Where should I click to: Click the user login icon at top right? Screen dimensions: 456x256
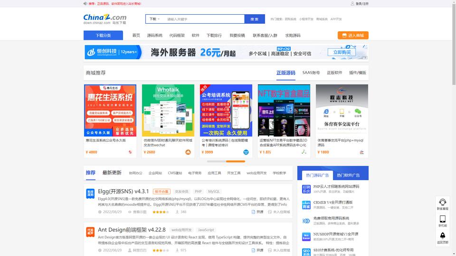(x=352, y=3)
